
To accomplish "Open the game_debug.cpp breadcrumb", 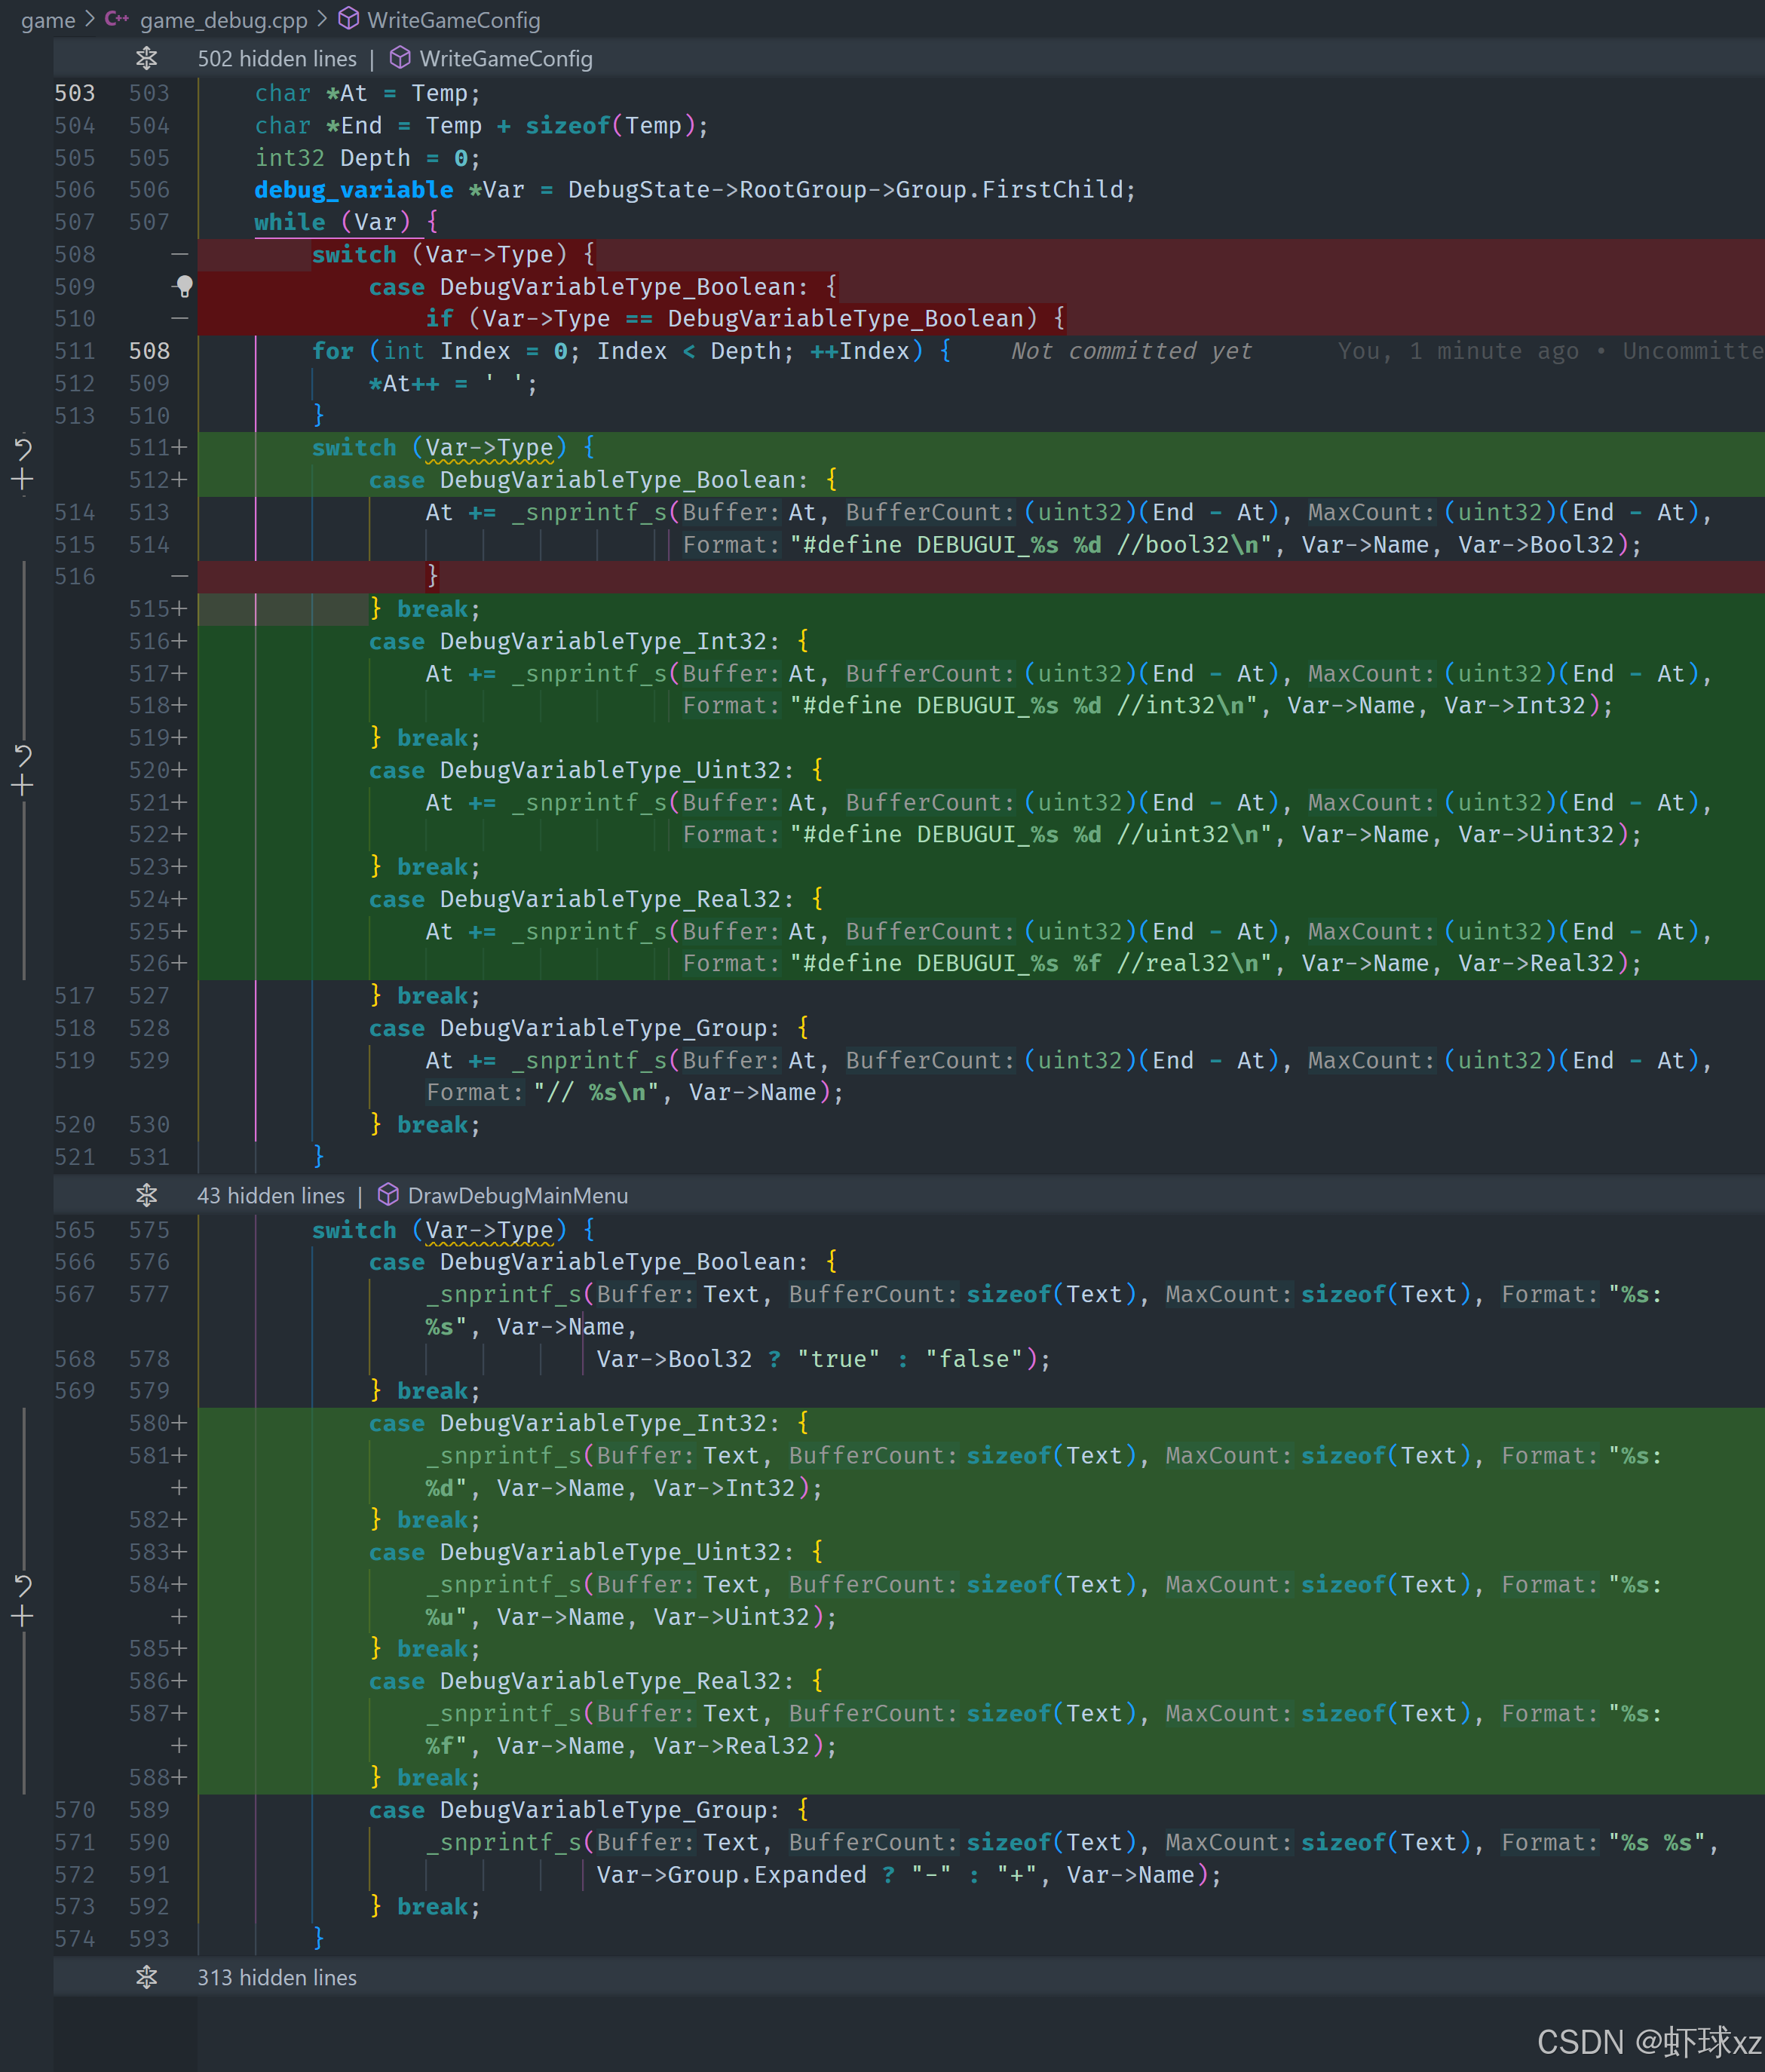I will tap(223, 20).
